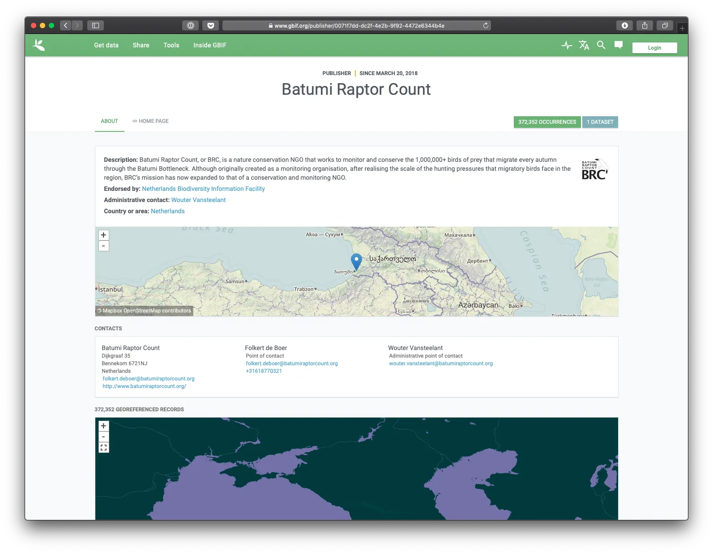
Task: Open the Tools menu
Action: [171, 45]
